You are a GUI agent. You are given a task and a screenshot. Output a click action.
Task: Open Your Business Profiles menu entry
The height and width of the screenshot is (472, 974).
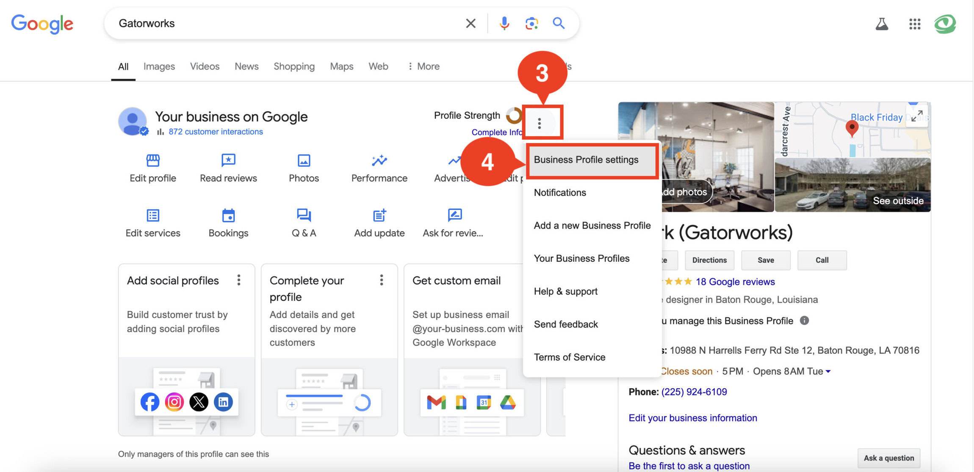pos(592,258)
